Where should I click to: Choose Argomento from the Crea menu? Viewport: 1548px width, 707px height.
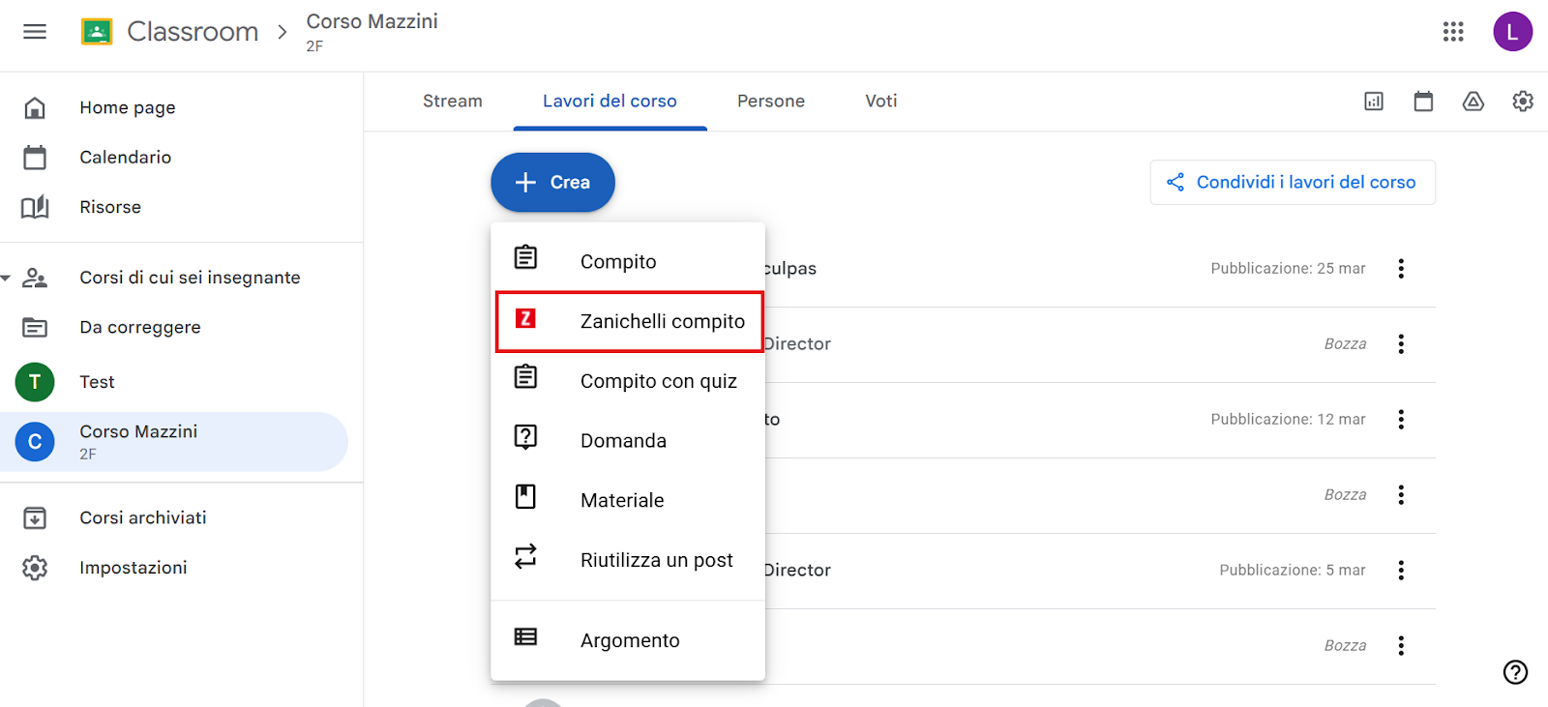(x=628, y=640)
